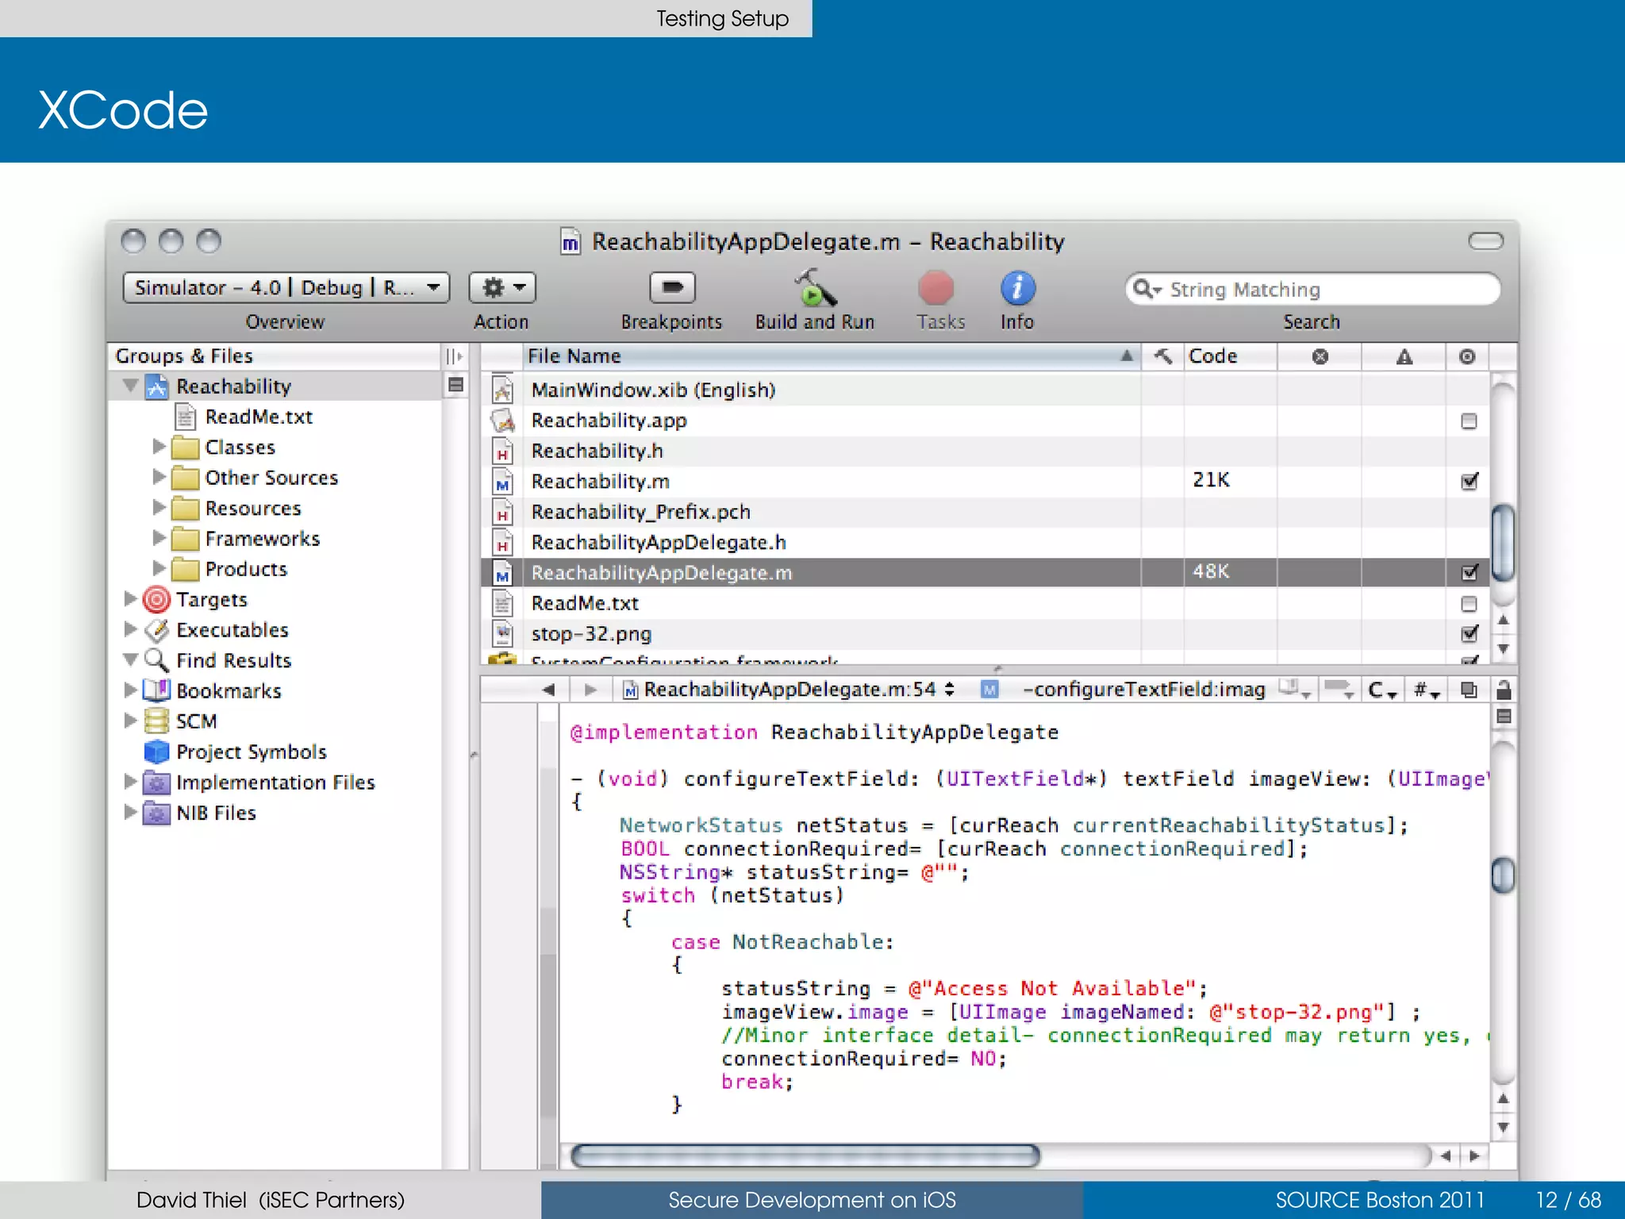Click the code editor scroll right arrow

[1475, 1156]
